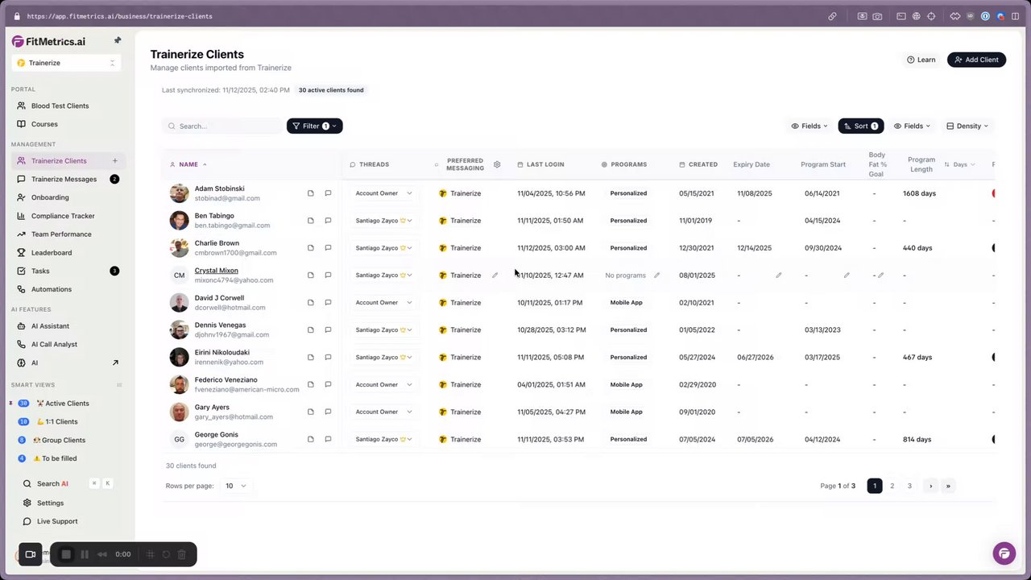Open Team Performance page

pyautogui.click(x=61, y=234)
